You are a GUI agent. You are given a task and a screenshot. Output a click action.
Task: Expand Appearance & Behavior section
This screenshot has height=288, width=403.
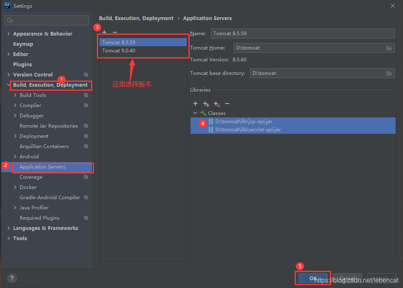point(9,34)
